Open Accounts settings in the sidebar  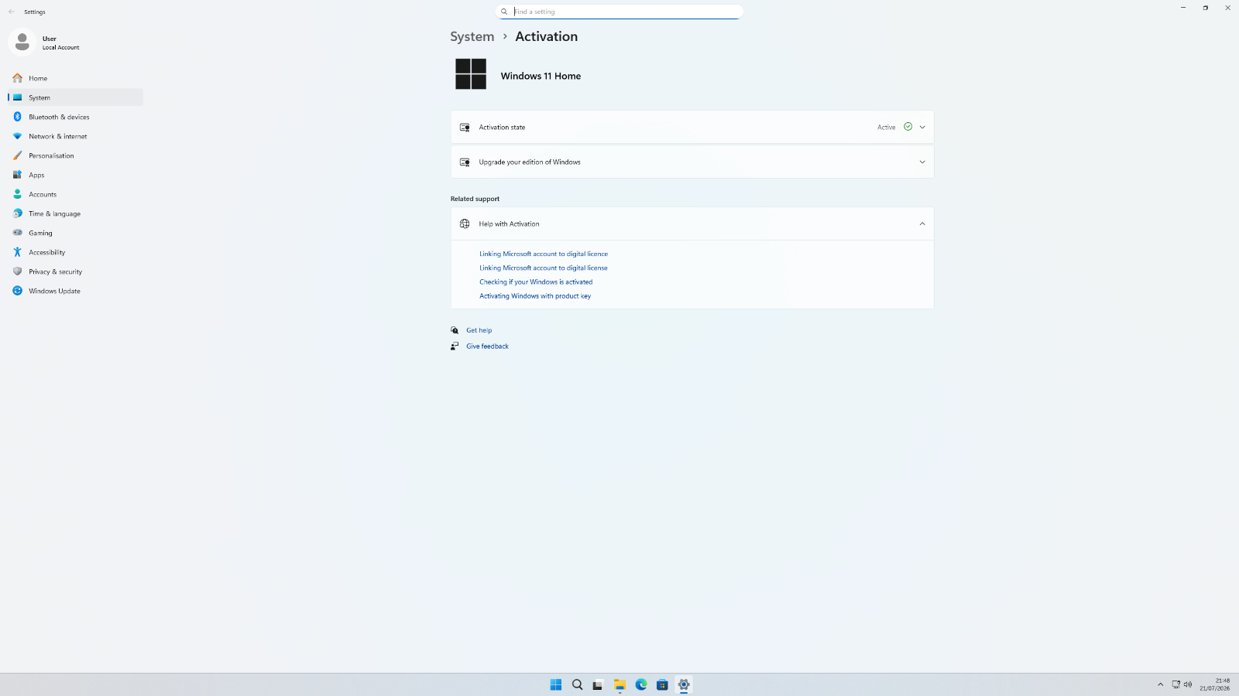[75, 194]
